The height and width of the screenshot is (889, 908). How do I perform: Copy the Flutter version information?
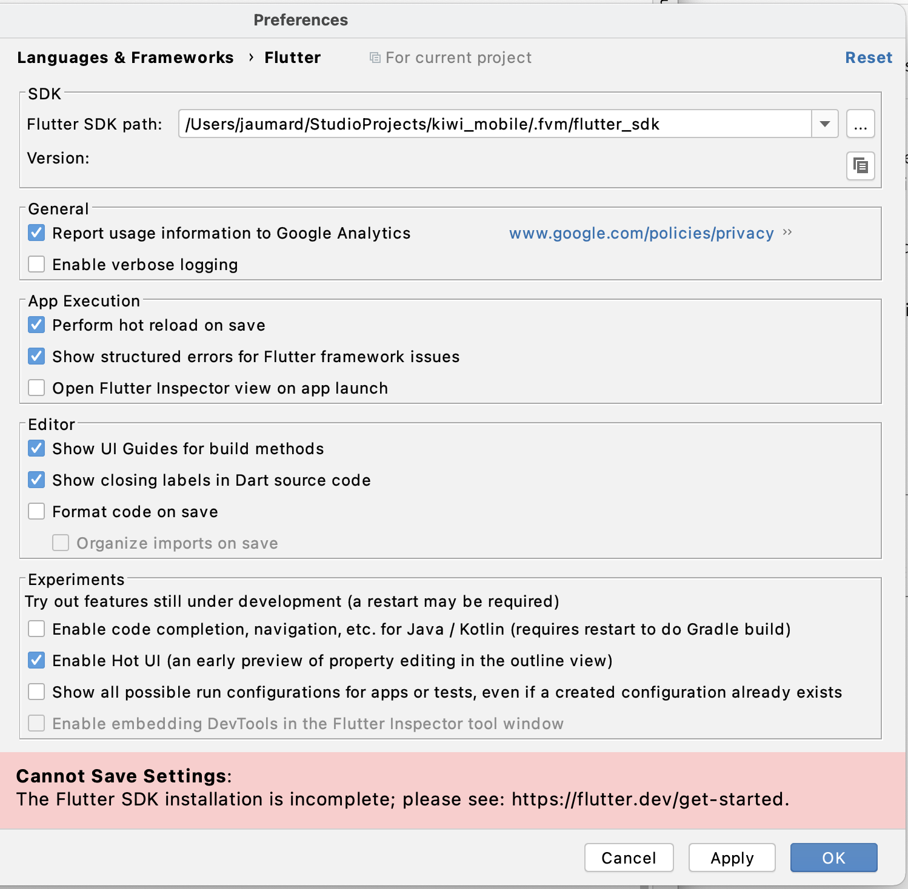861,165
